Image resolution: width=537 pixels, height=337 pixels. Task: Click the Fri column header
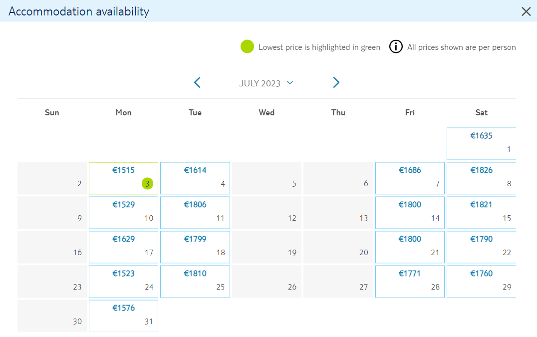click(410, 113)
